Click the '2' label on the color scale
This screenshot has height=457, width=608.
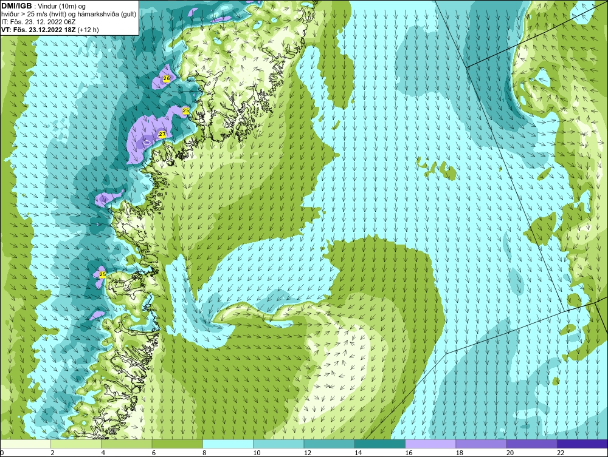pyautogui.click(x=52, y=453)
